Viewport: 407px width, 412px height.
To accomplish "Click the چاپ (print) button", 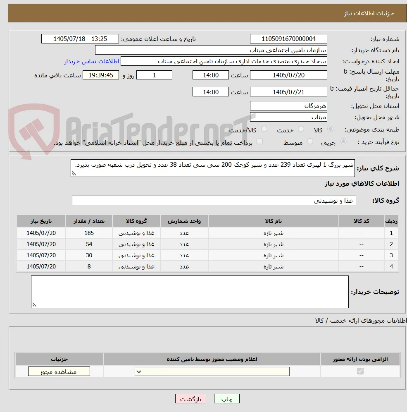I will pyautogui.click(x=226, y=399).
